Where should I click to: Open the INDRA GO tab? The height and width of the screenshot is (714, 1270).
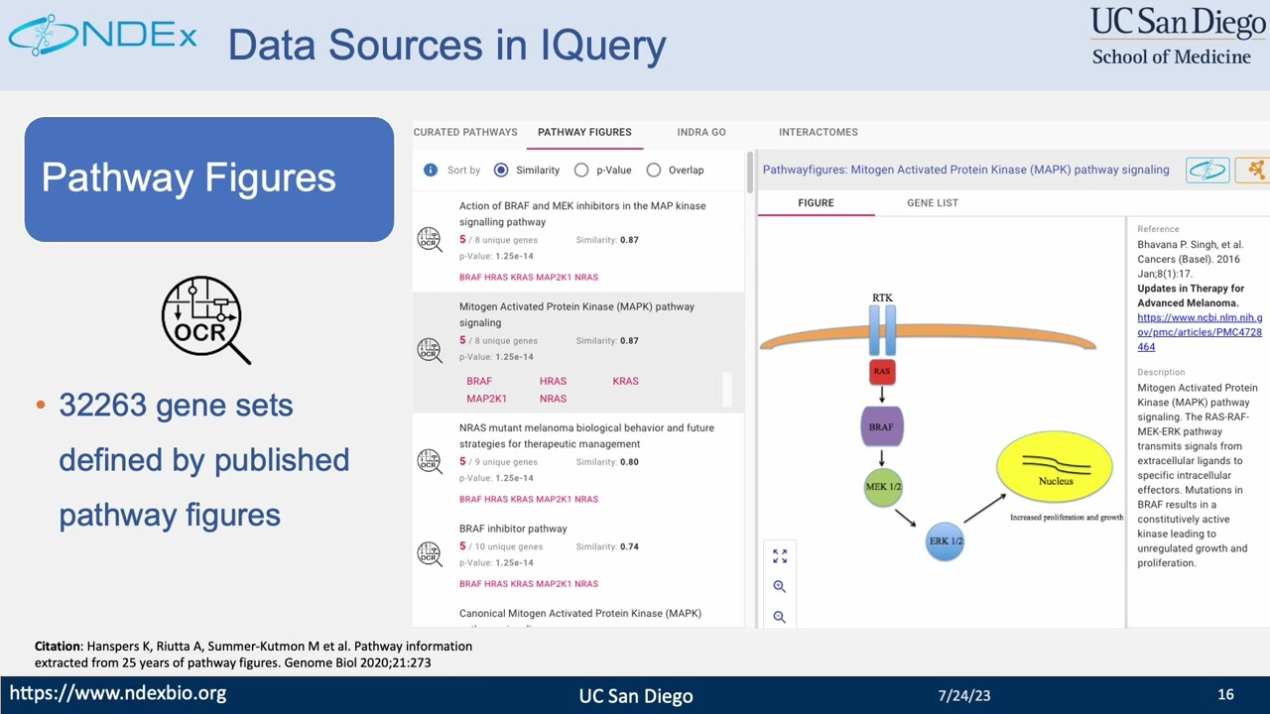coord(701,132)
